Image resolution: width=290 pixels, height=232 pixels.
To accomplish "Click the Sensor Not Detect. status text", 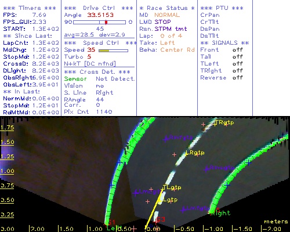I will tap(99, 79).
